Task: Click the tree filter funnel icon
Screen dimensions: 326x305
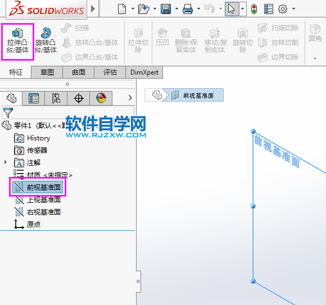Action: click(x=8, y=113)
